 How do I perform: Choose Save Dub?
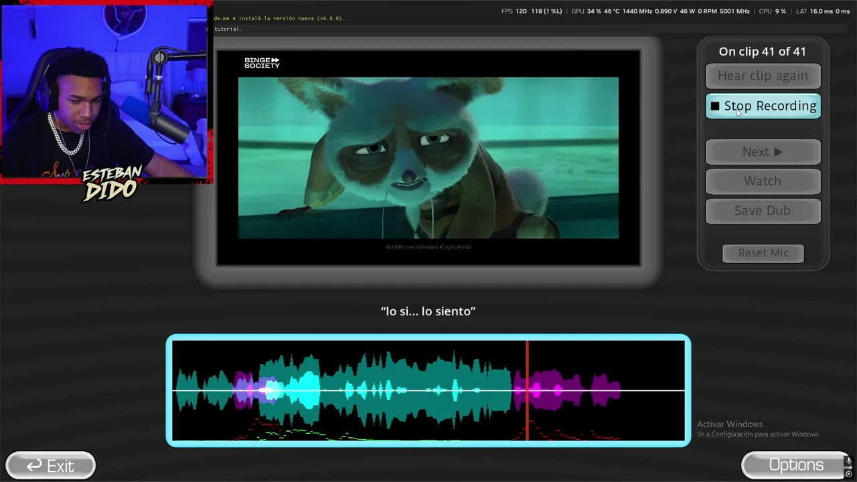[x=763, y=210]
